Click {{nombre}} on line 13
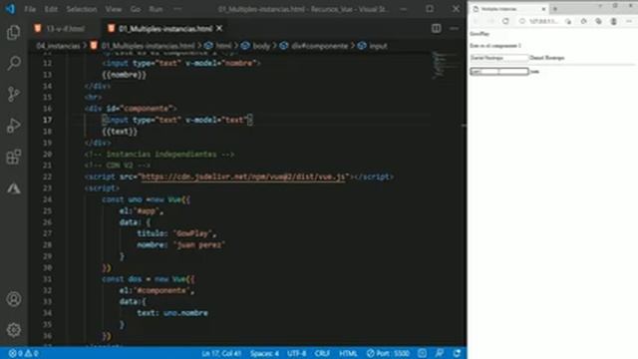 124,75
